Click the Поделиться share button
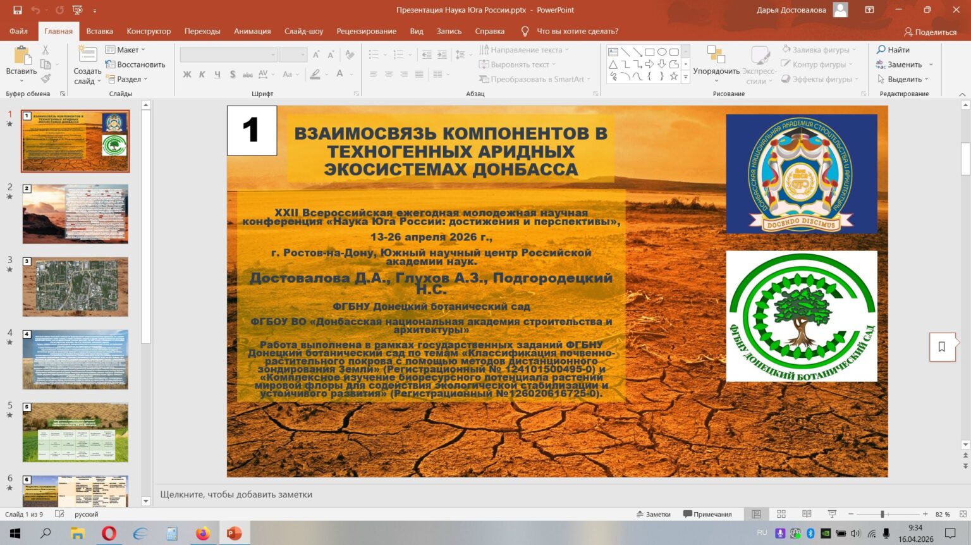The image size is (971, 545). pos(930,32)
